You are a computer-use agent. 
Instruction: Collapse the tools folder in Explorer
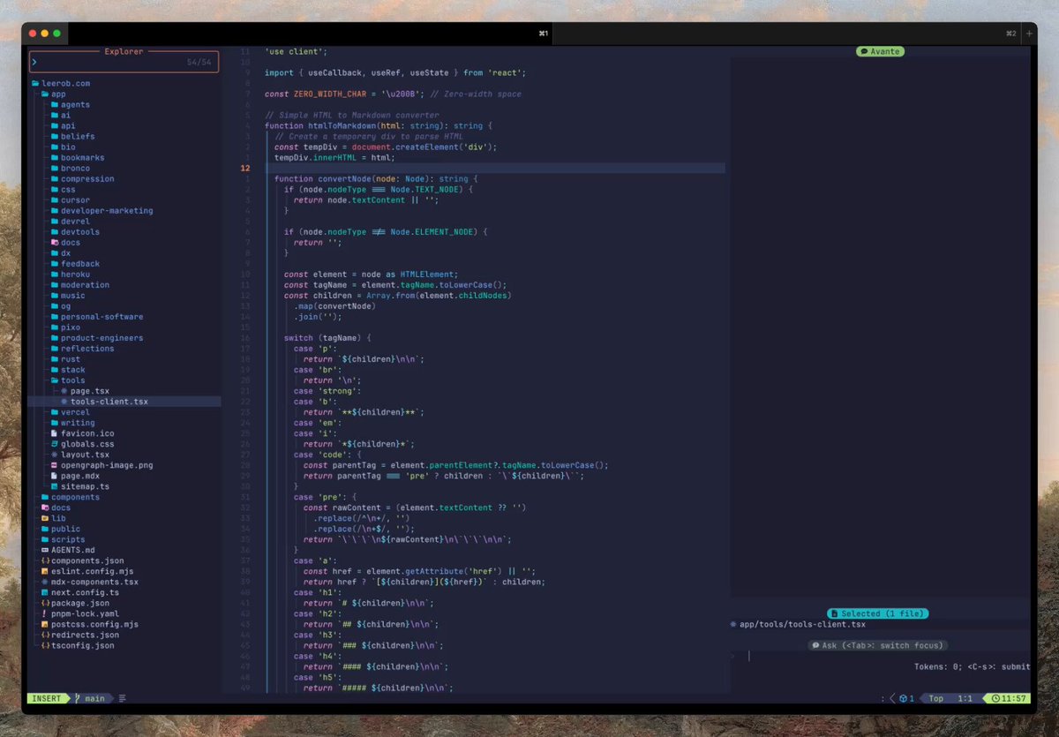point(72,380)
